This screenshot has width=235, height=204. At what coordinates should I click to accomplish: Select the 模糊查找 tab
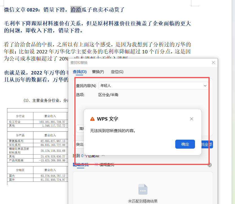tap(107, 165)
